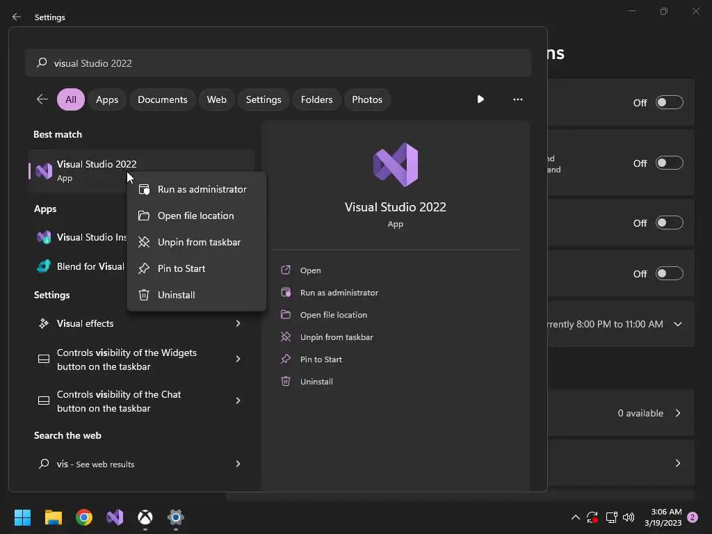This screenshot has width=712, height=534.
Task: Click the Visual Studio 2022 result icon
Action: (x=44, y=171)
